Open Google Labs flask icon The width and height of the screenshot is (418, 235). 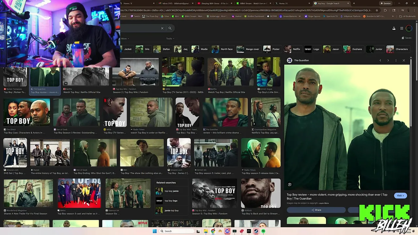pyautogui.click(x=394, y=28)
